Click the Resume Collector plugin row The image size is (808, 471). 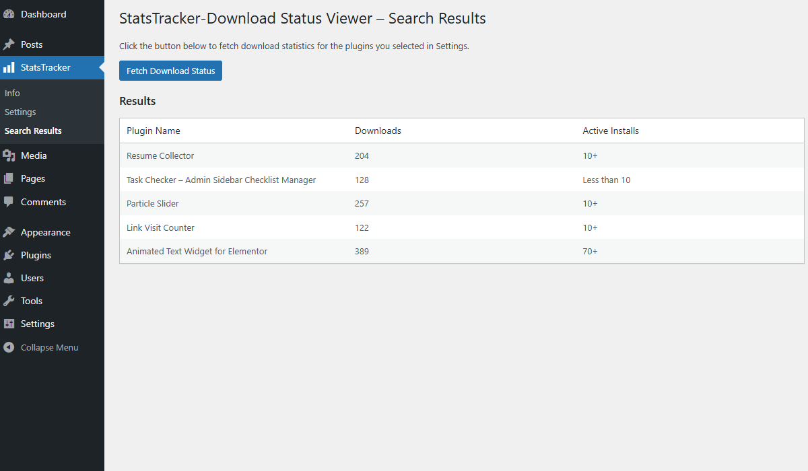(160, 155)
